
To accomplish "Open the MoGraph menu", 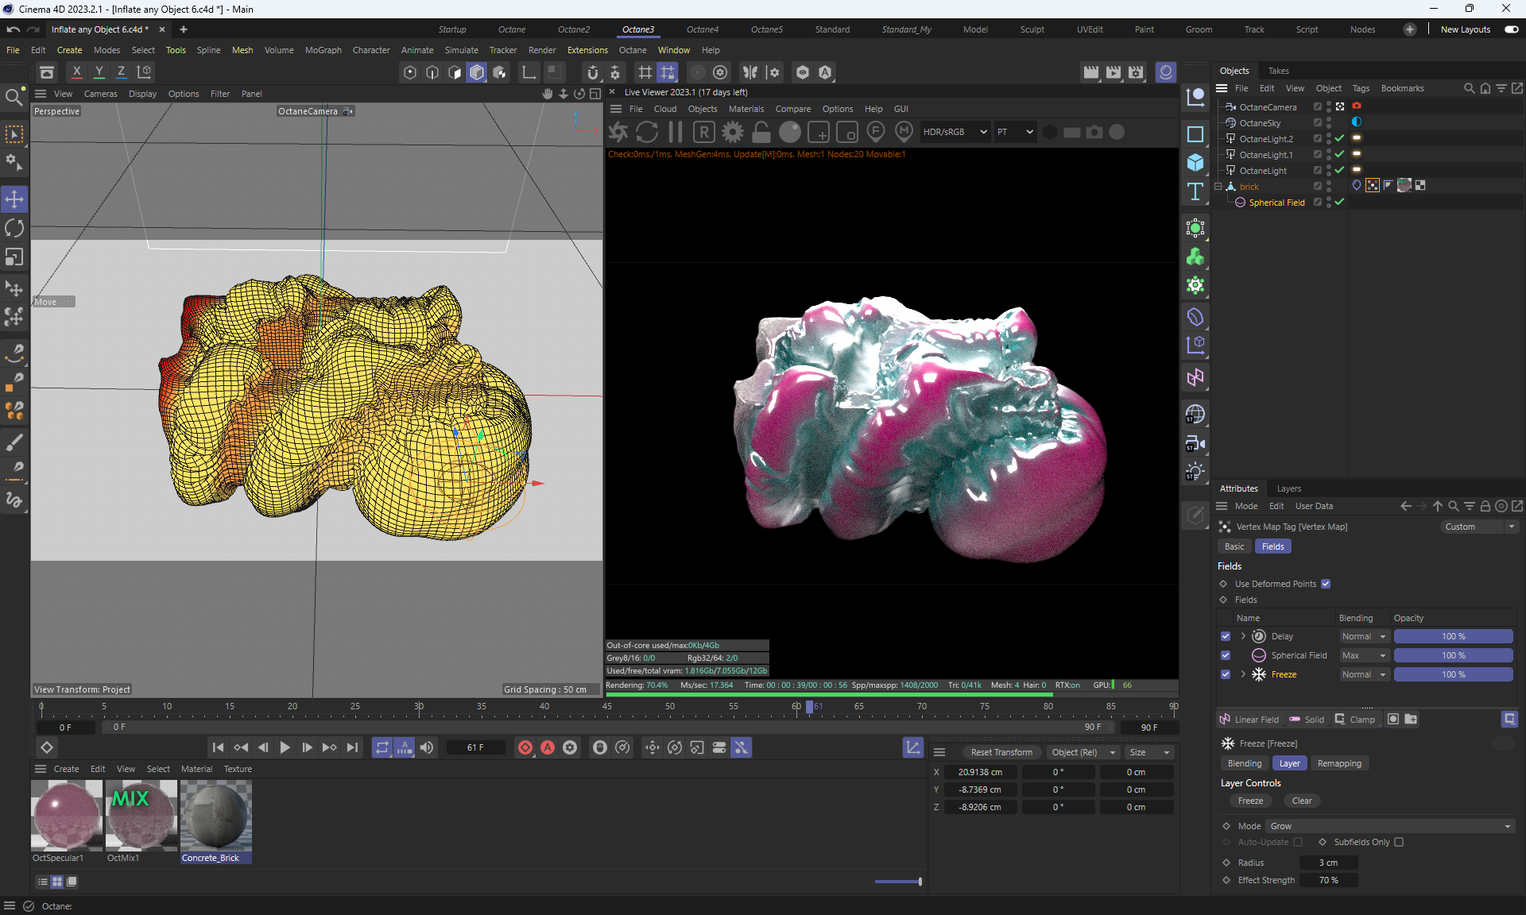I will (x=323, y=50).
